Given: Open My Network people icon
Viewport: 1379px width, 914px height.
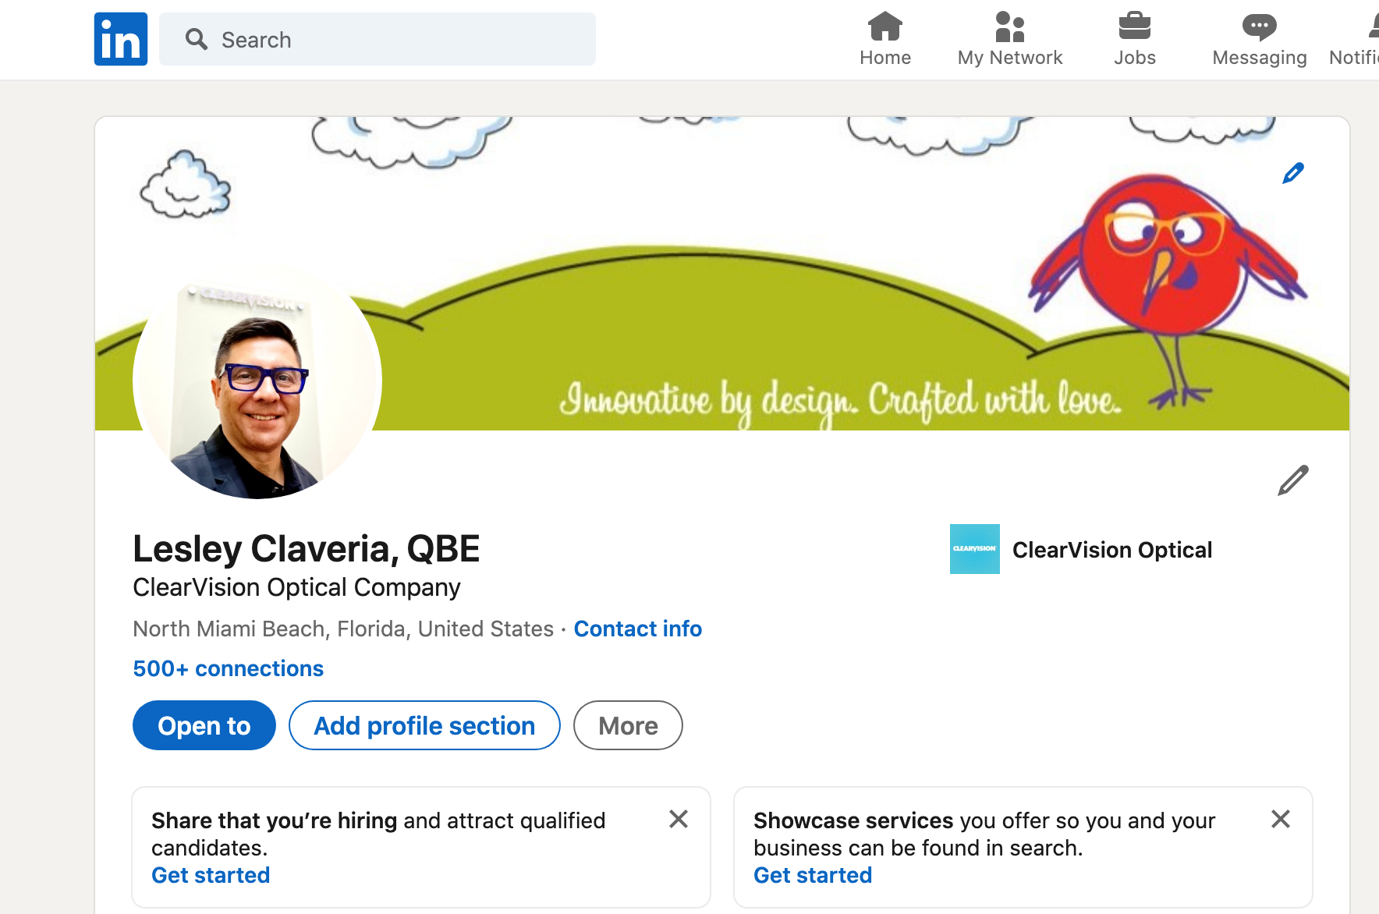Looking at the screenshot, I should [1009, 27].
